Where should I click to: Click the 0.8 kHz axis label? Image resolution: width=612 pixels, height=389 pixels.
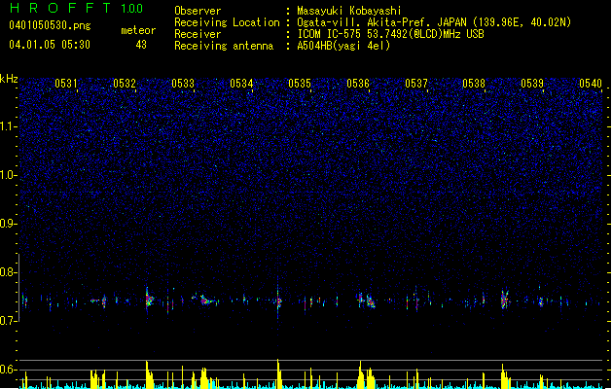(9, 272)
